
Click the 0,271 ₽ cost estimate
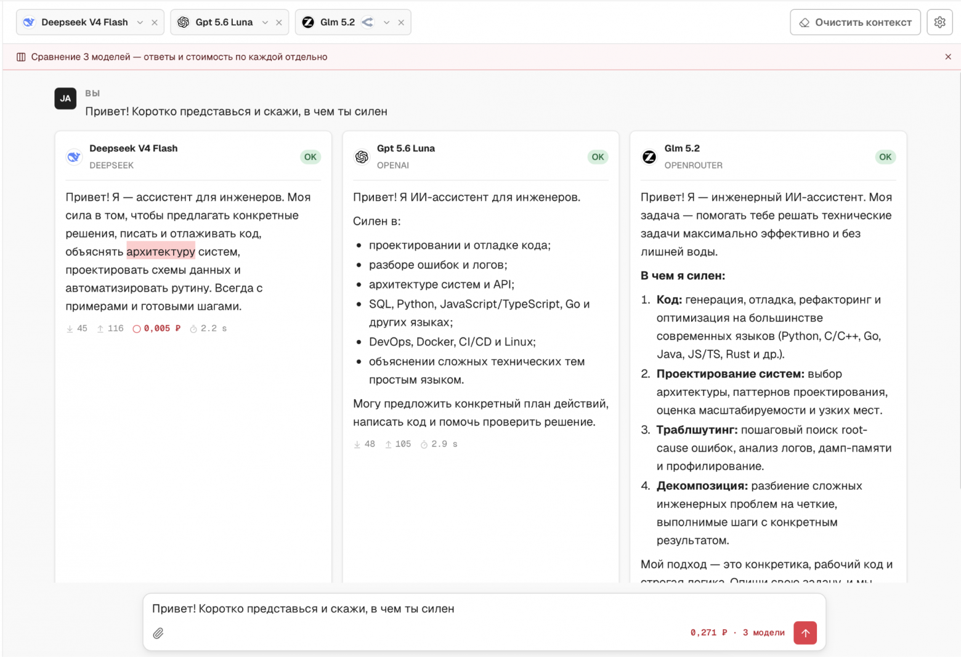(708, 632)
